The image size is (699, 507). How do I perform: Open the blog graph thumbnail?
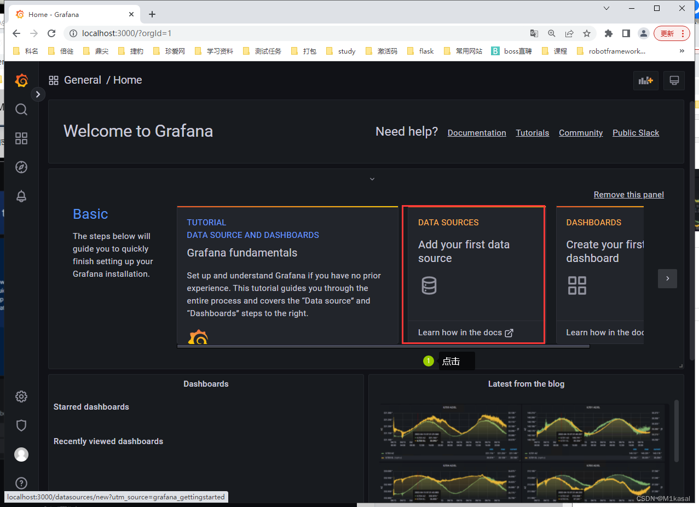(523, 453)
